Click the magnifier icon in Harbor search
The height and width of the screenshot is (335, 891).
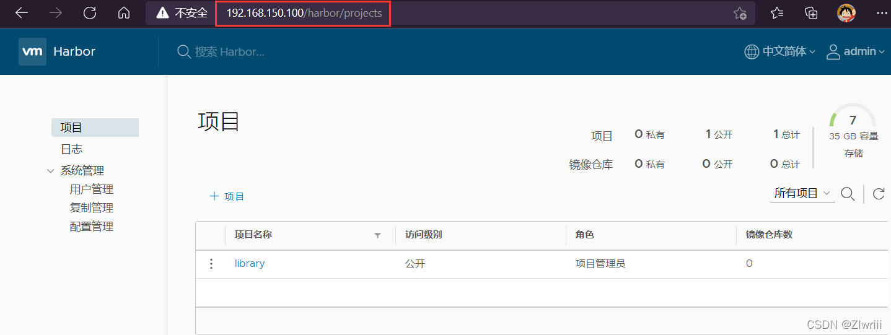point(184,52)
